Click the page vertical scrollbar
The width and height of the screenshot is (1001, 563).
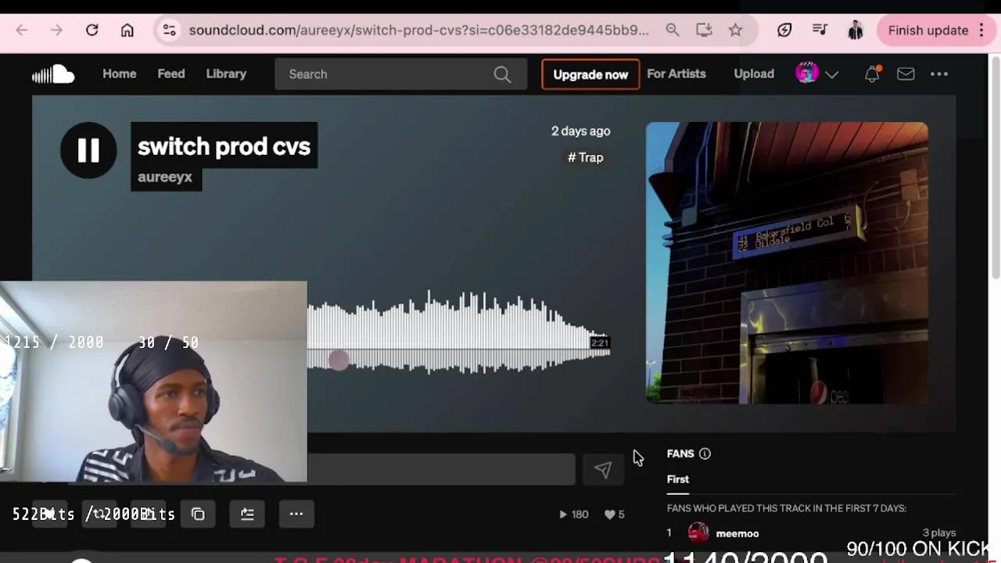coord(996,168)
